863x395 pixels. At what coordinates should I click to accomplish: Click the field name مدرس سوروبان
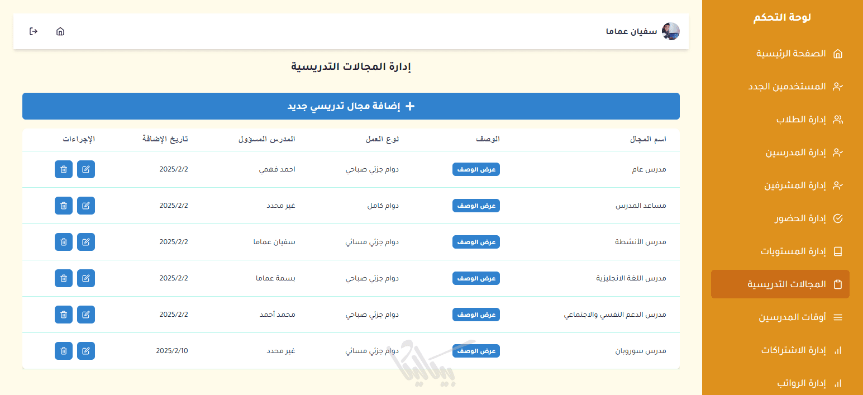tap(641, 351)
